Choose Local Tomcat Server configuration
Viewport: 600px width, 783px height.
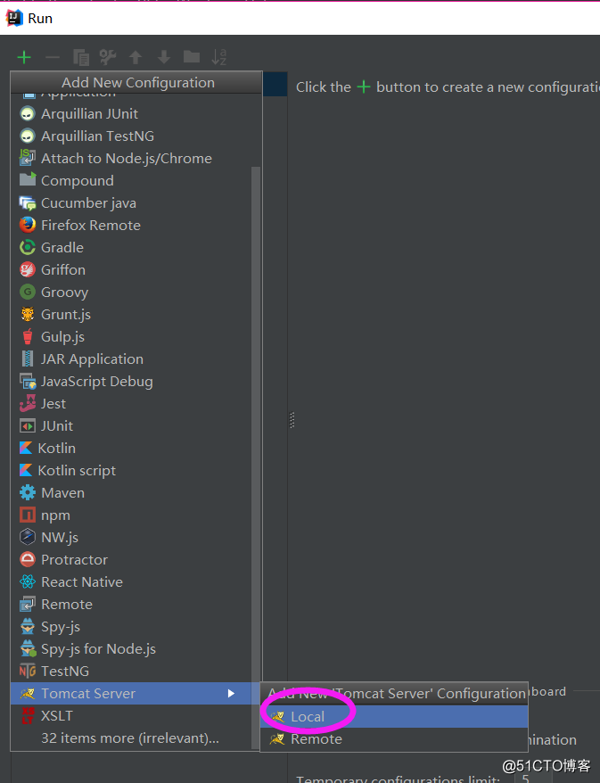394,717
